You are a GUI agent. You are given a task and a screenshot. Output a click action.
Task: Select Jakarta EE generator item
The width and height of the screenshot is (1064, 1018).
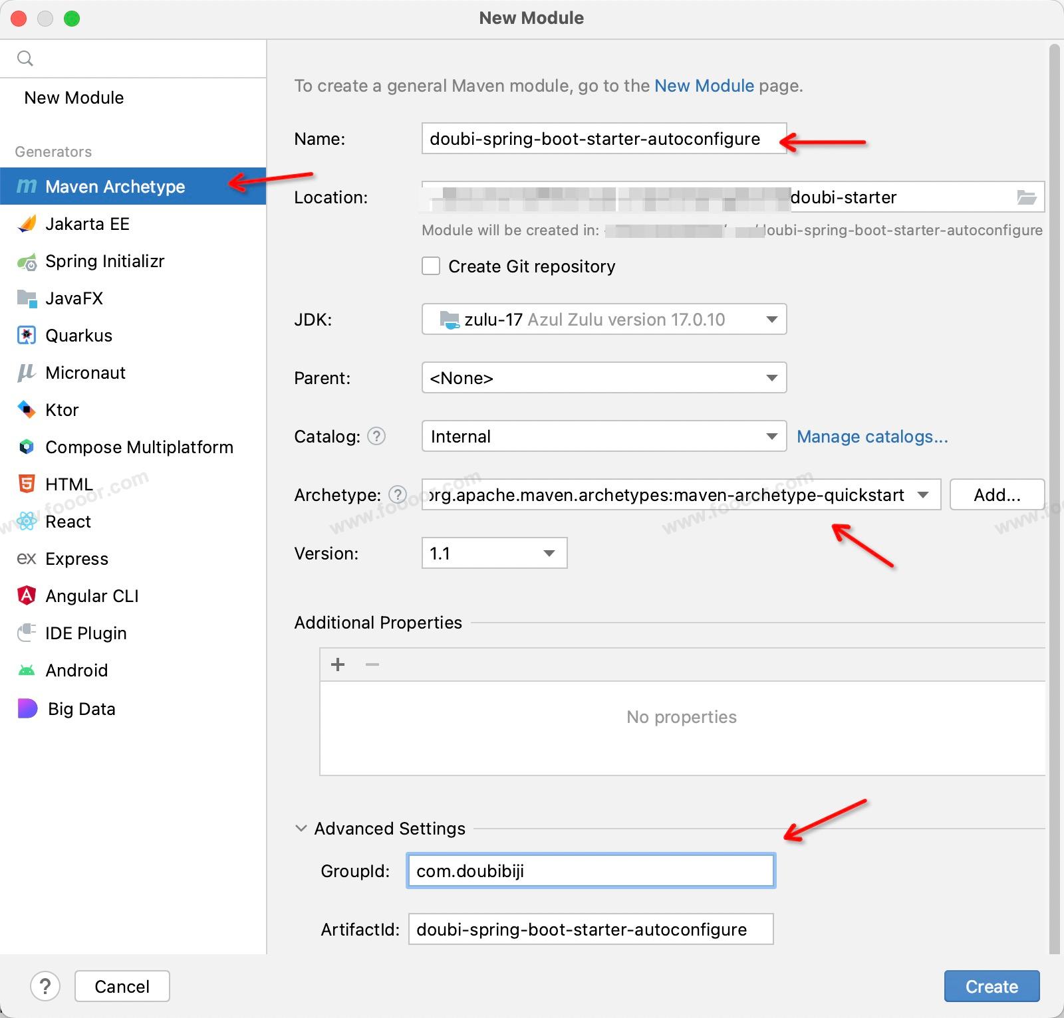pos(87,224)
